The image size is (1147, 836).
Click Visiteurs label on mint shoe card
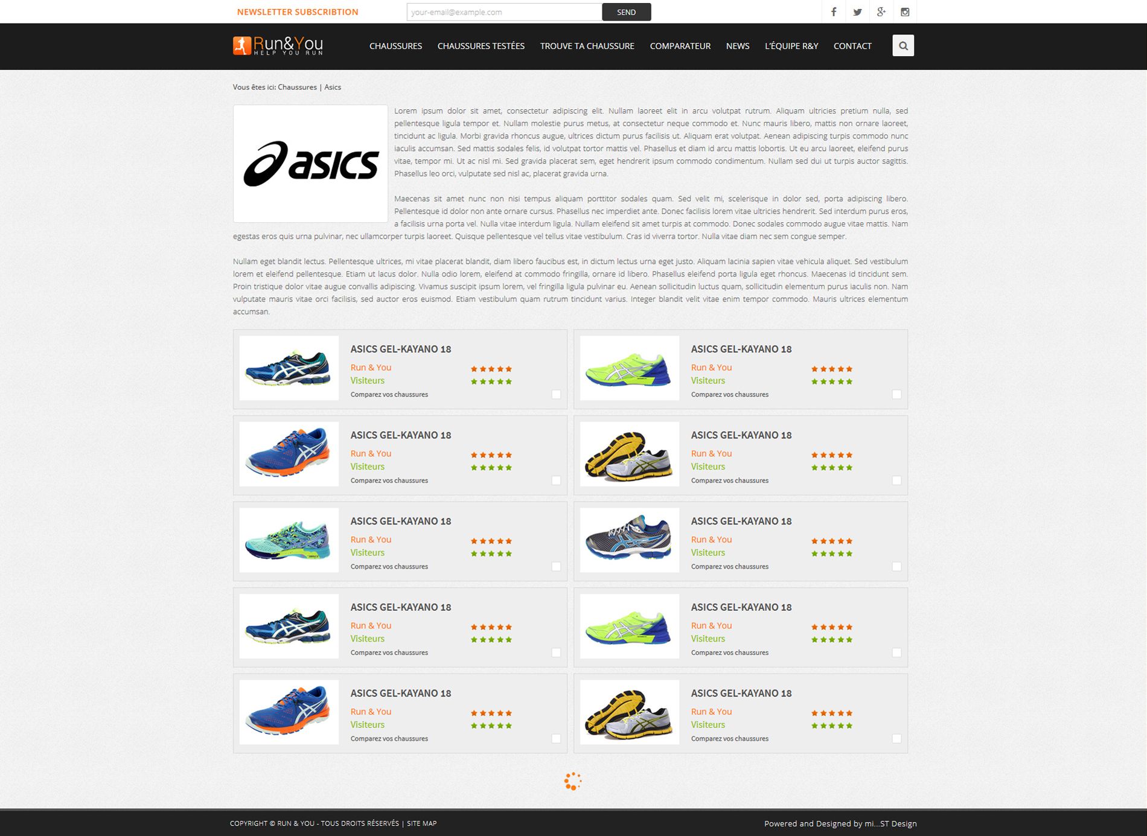(367, 552)
